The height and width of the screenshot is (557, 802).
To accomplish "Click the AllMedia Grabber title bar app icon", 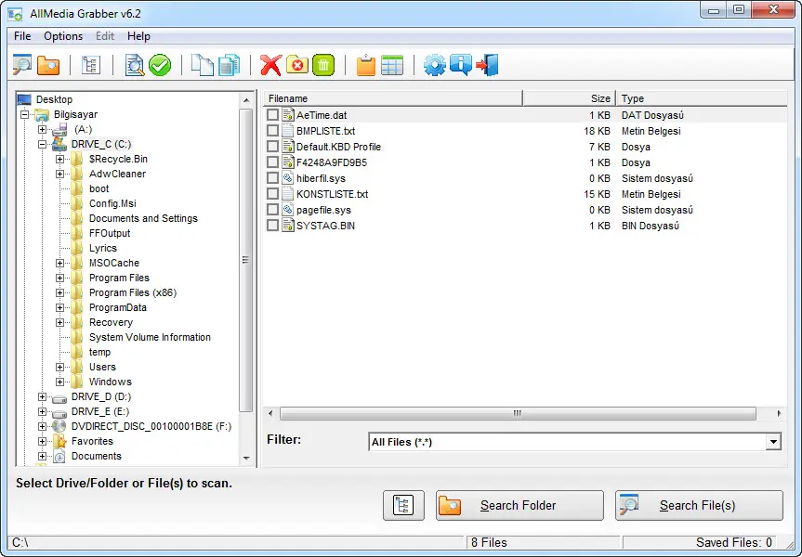I will [x=16, y=14].
